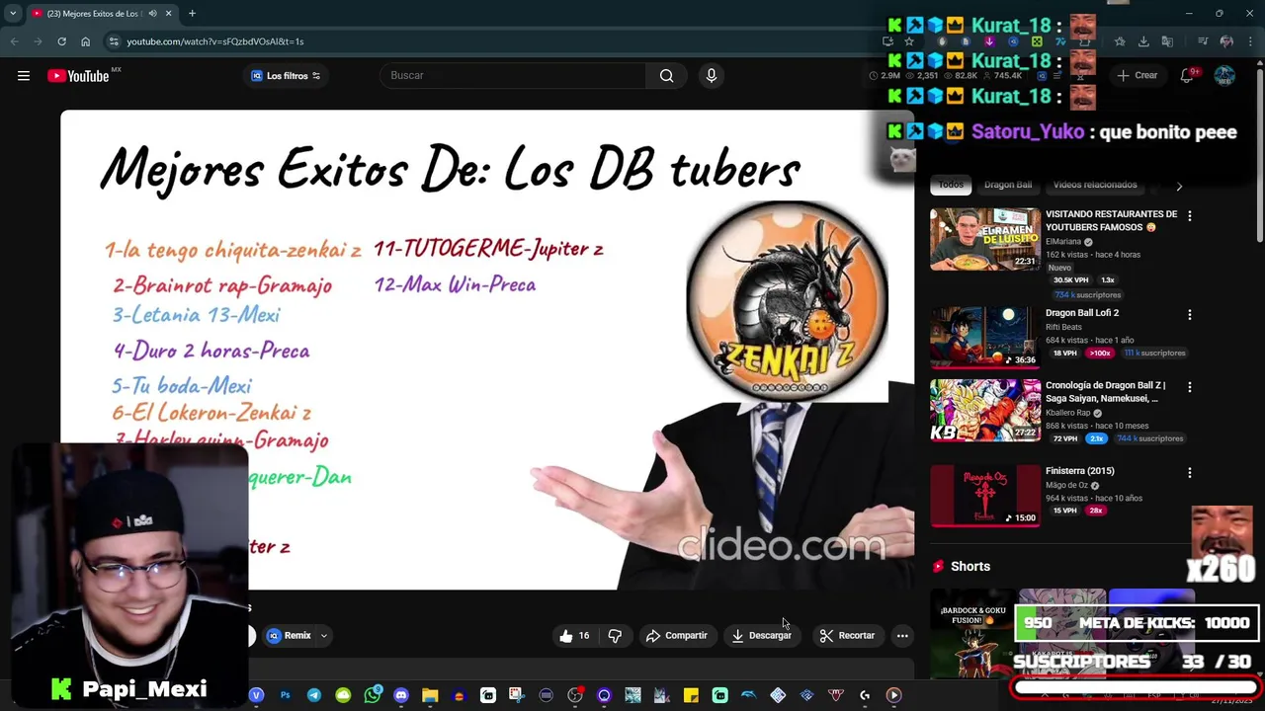Open a new browser tab
This screenshot has width=1265, height=711.
pyautogui.click(x=192, y=14)
